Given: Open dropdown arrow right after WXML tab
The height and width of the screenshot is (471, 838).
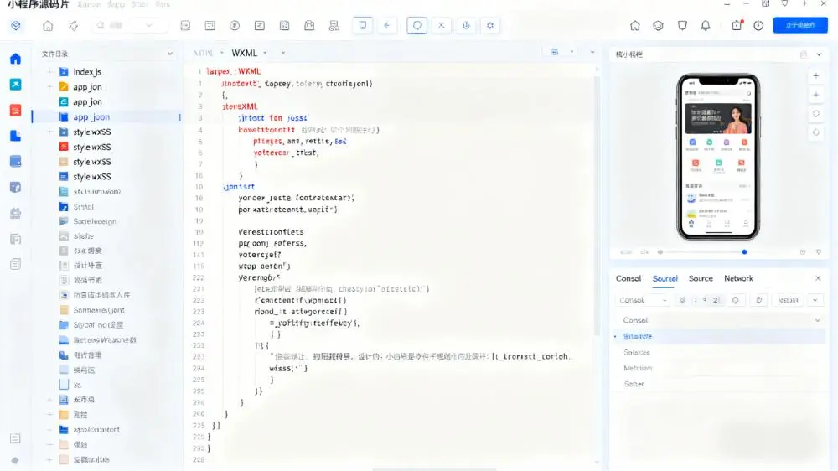Looking at the screenshot, I should tap(265, 53).
